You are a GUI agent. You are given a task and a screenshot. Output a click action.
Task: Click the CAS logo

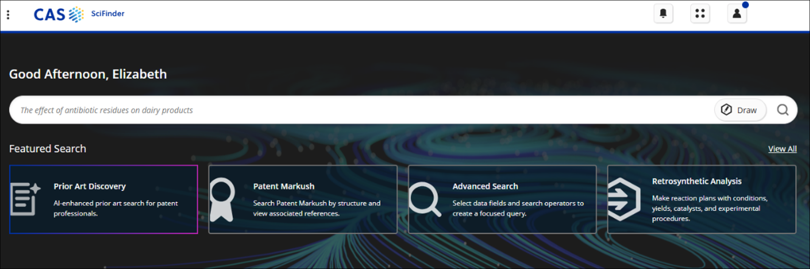point(59,14)
